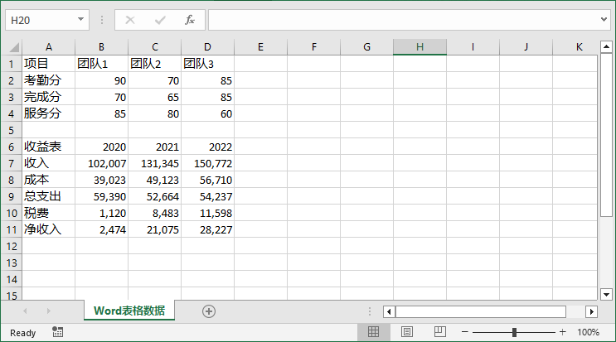Click cell with value 49,123
This screenshot has width=616, height=342.
click(x=154, y=180)
